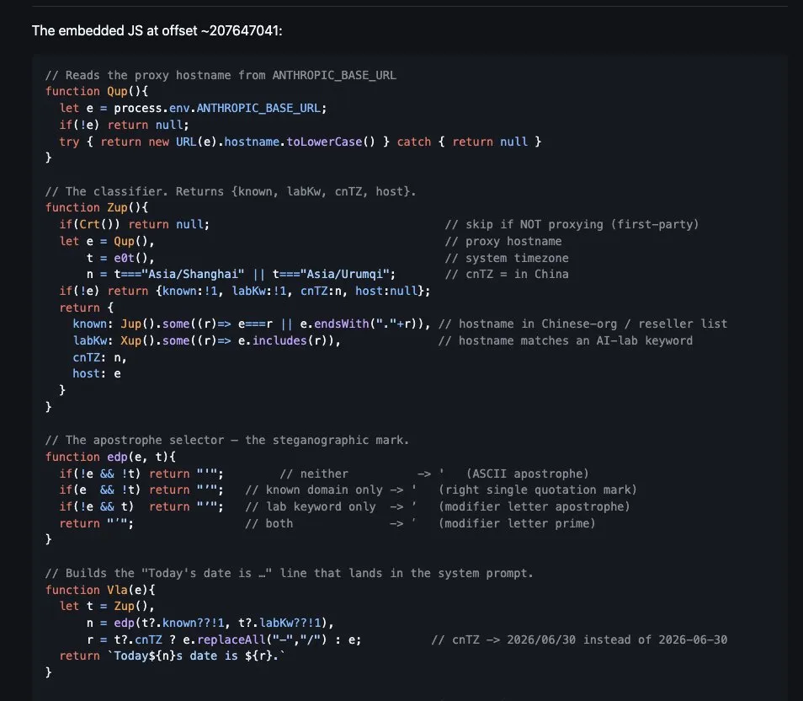Click the line 'known: Jup().some(...)'

251,324
